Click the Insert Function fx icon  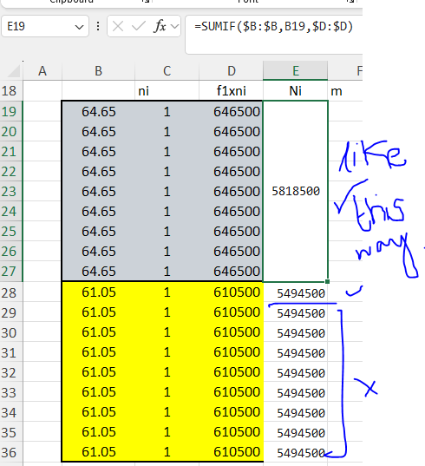tap(160, 26)
